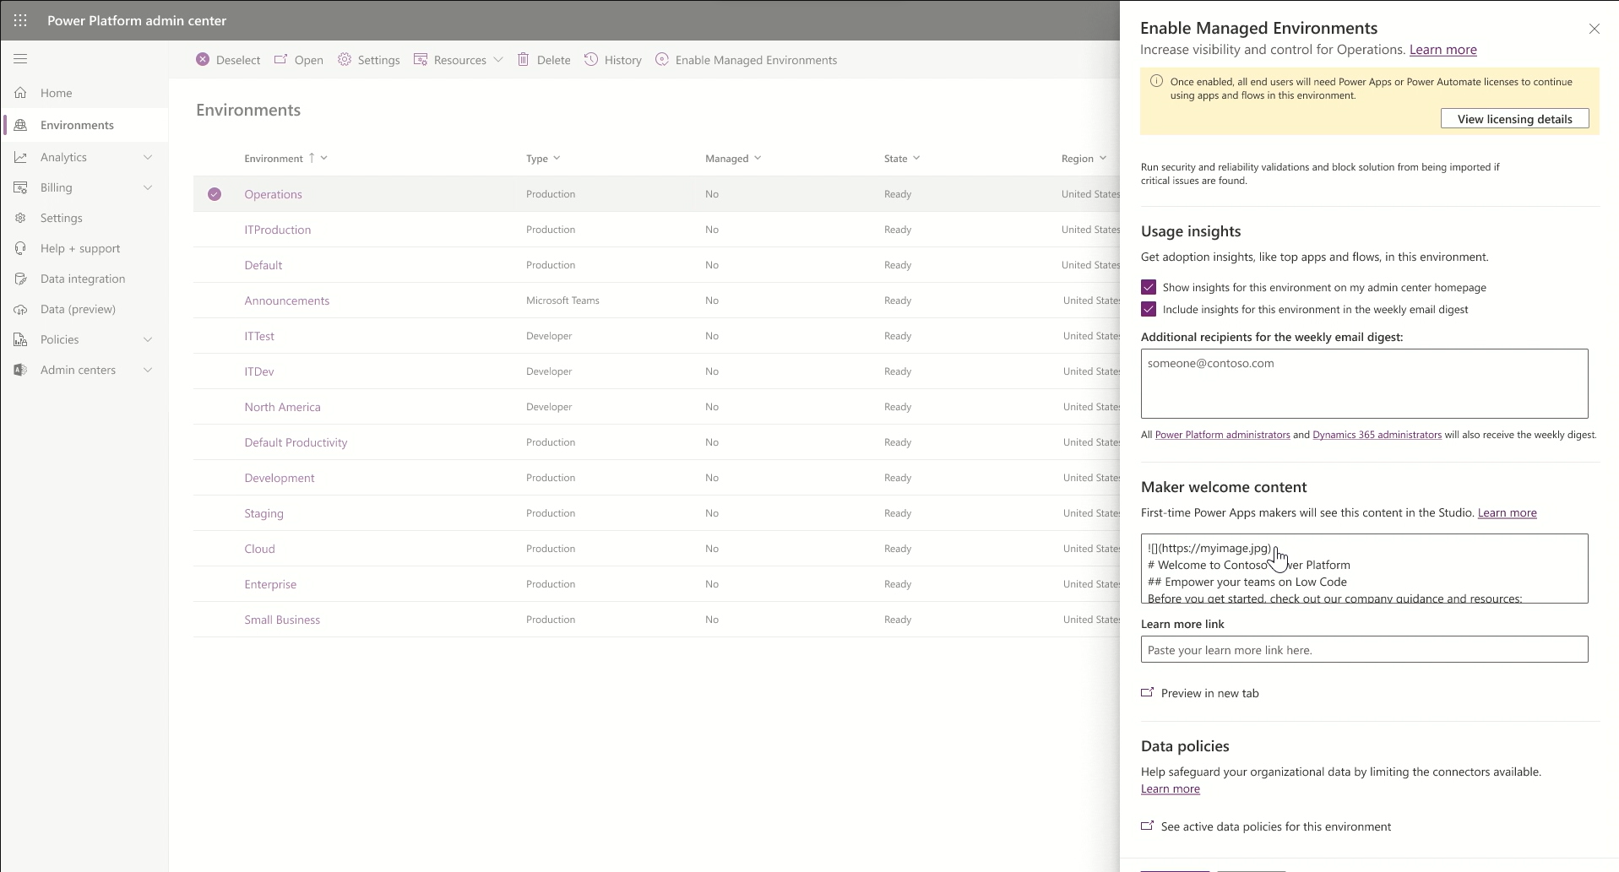
Task: Click the Resources icon in command bar
Action: pyautogui.click(x=421, y=59)
